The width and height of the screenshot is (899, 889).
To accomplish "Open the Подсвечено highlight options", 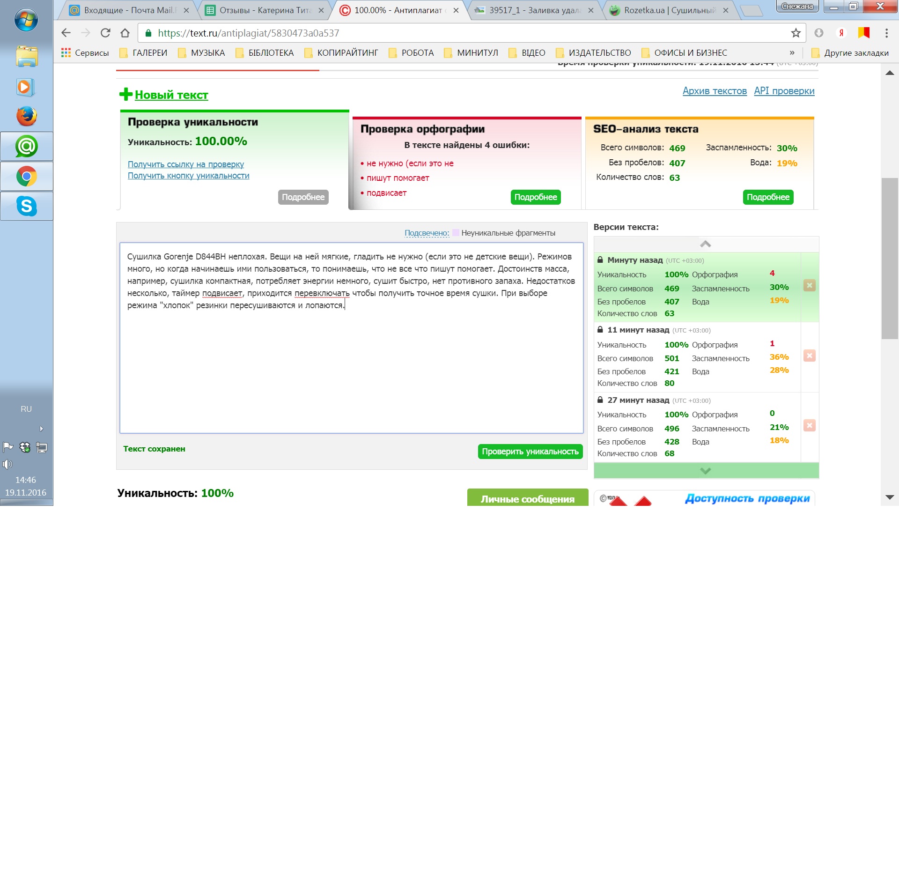I will pos(427,233).
